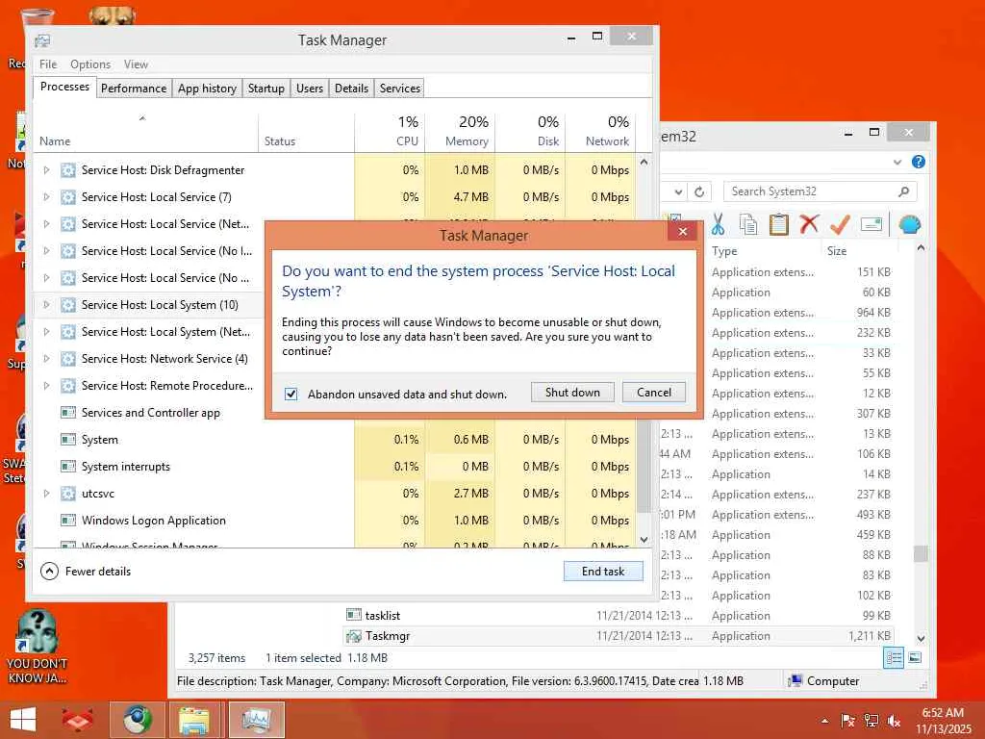Click the red X Delete icon in Explorer toolbar
Viewport: 985px width, 739px height.
pos(809,224)
